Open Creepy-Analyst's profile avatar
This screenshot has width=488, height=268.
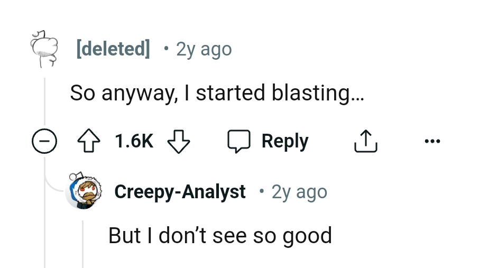click(x=83, y=191)
